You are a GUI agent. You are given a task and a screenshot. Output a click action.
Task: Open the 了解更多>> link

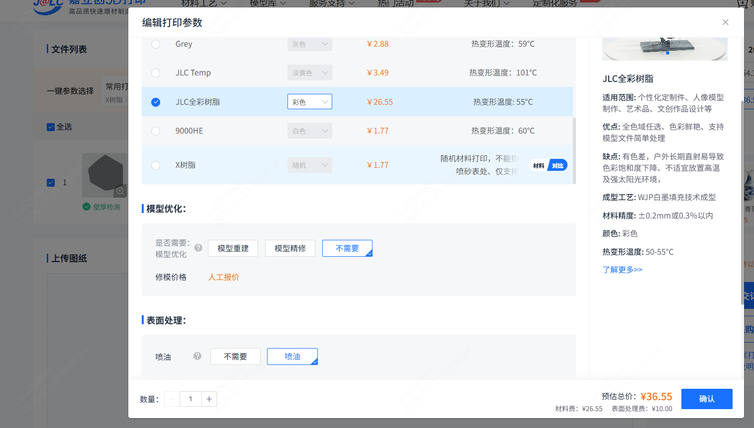(622, 270)
